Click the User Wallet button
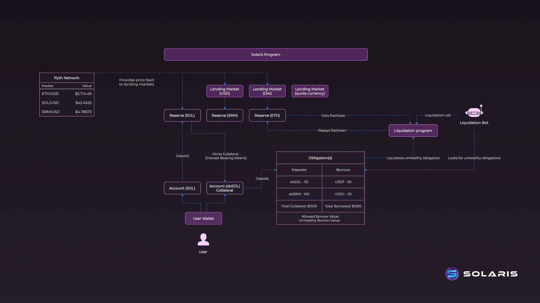The width and height of the screenshot is (540, 303). [x=203, y=218]
